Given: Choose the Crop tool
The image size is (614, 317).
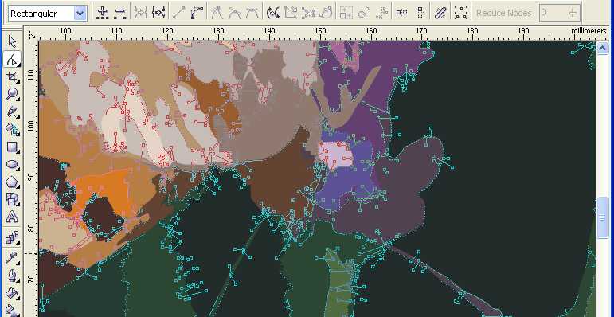Looking at the screenshot, I should (12, 76).
